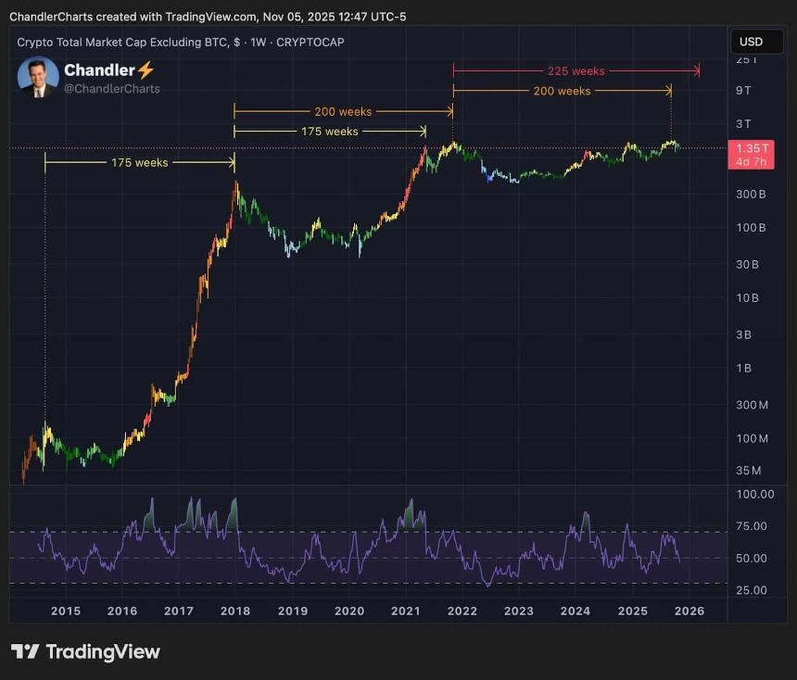Click the TradingView logo icon
This screenshot has height=680, width=797.
(x=25, y=651)
